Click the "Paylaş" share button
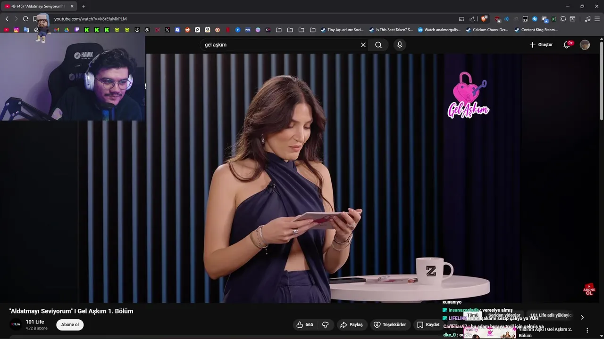 click(352, 324)
